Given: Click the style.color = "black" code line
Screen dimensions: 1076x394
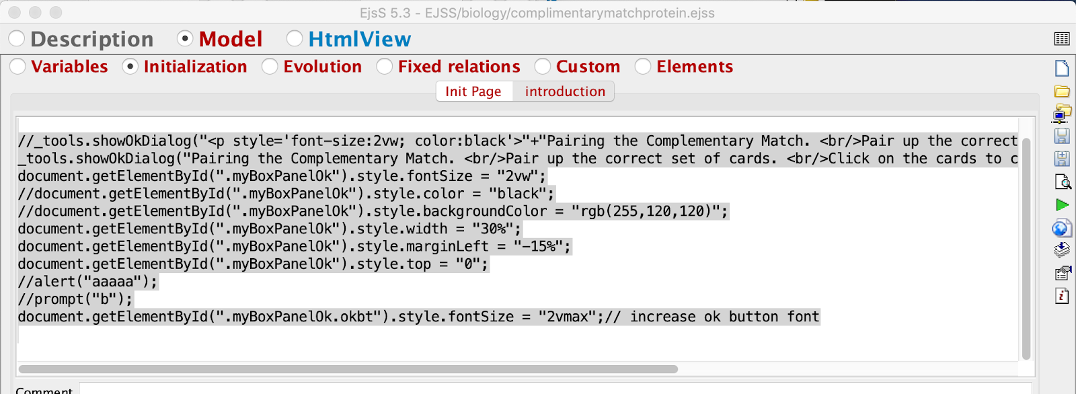Looking at the screenshot, I should click(x=286, y=194).
